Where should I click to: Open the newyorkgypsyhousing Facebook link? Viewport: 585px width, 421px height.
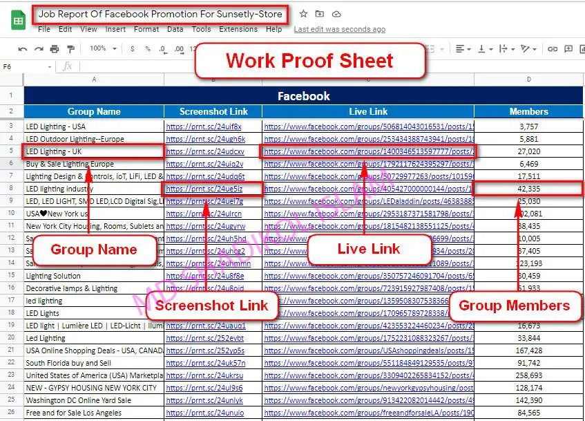[369, 388]
